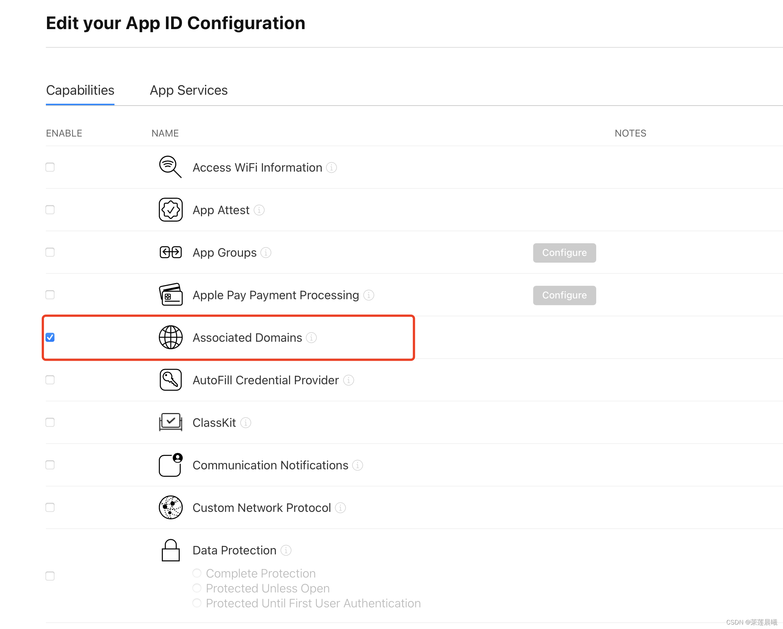Click the App Attest badge icon
Image resolution: width=783 pixels, height=629 pixels.
pos(170,210)
